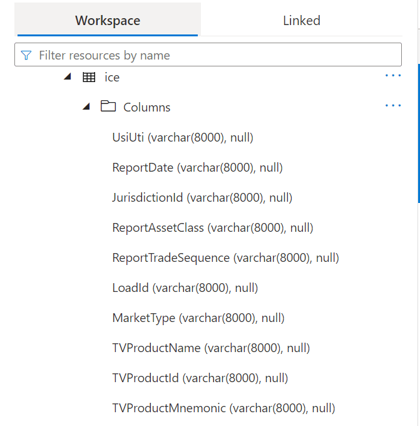Select the ice table

(x=112, y=78)
